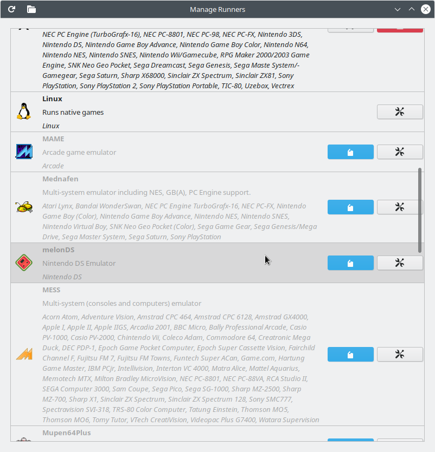Open runners folder from title bar
The image size is (435, 452).
coord(31,9)
